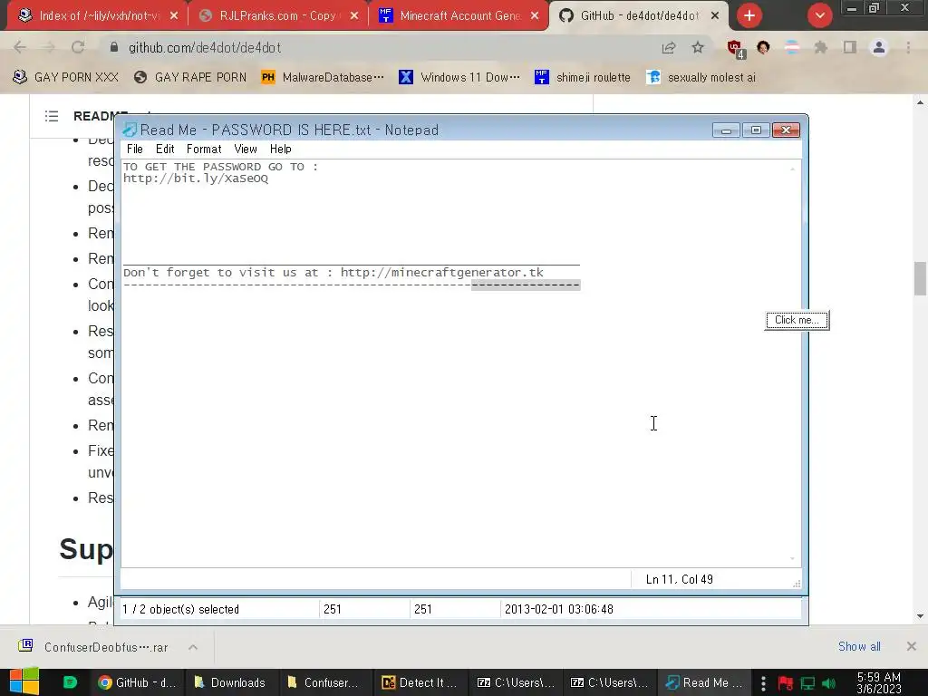This screenshot has height=696, width=928.
Task: Reload the GitHub page
Action: pyautogui.click(x=78, y=47)
